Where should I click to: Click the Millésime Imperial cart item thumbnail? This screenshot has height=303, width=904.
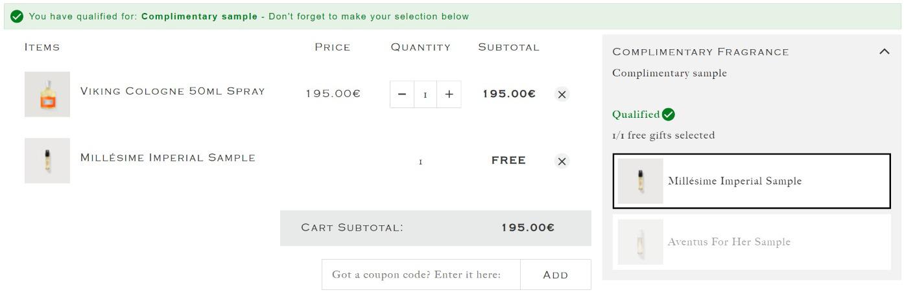47,161
